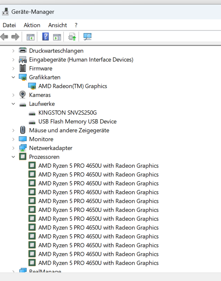Viewport: 221px width, 281px height.
Task: Collapse the Prozessoren node
Action: (13, 157)
